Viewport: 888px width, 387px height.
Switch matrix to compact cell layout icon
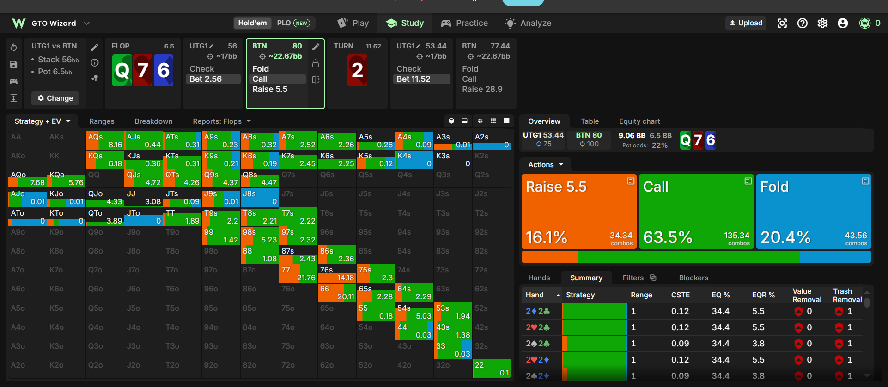coord(480,121)
